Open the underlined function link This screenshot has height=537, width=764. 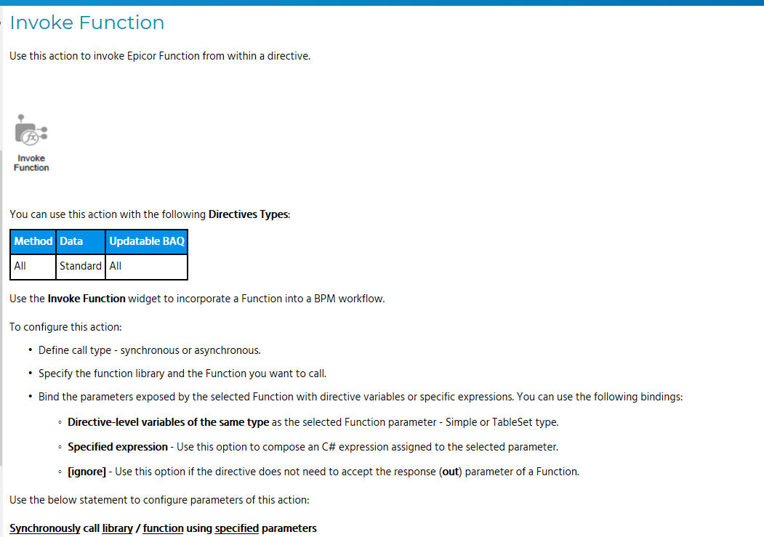(163, 528)
